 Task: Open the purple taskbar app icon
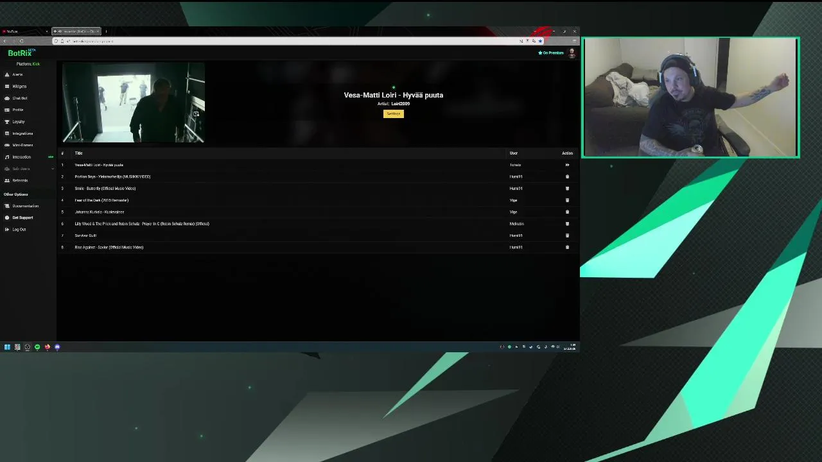pos(57,347)
